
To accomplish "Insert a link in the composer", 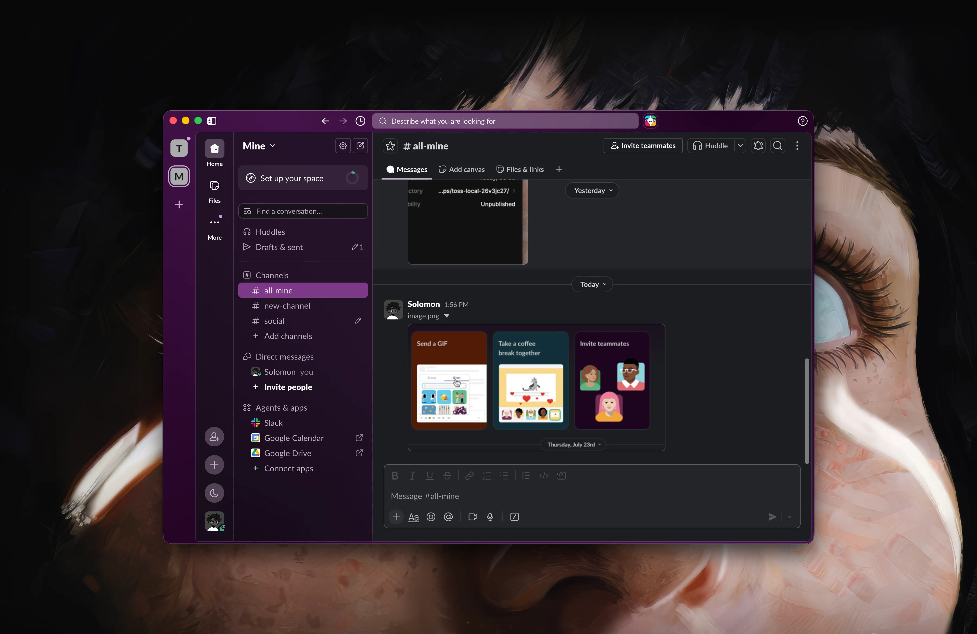I will [469, 475].
